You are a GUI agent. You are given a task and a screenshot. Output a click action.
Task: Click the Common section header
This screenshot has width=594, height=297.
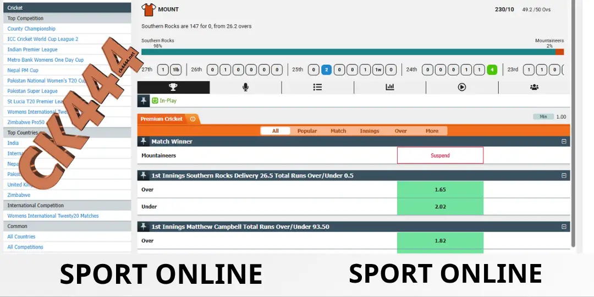tap(67, 226)
